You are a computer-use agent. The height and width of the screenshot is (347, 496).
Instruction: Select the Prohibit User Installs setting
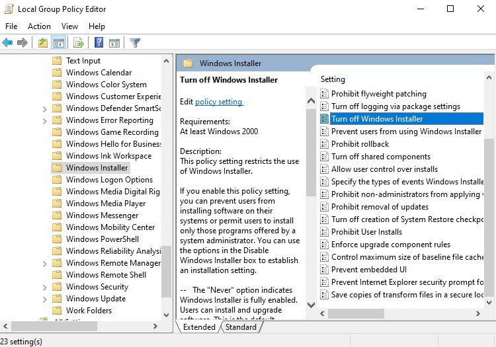pos(366,232)
